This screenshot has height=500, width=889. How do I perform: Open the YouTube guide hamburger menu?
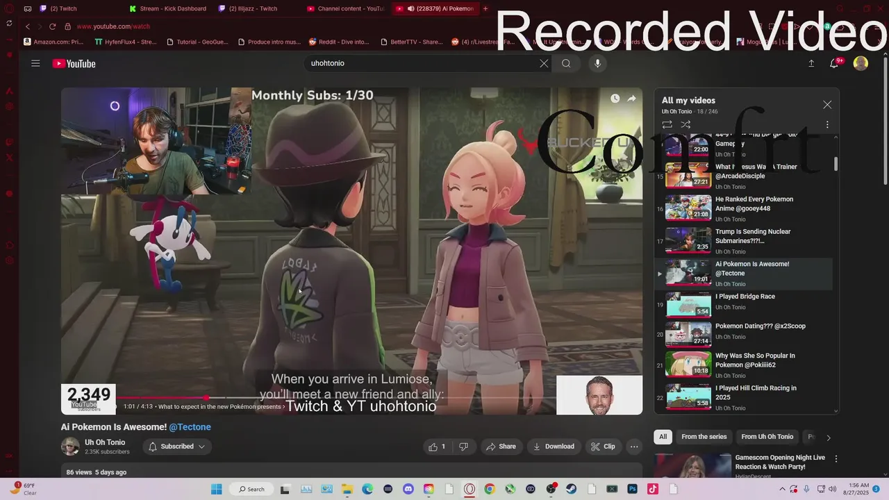(x=35, y=63)
